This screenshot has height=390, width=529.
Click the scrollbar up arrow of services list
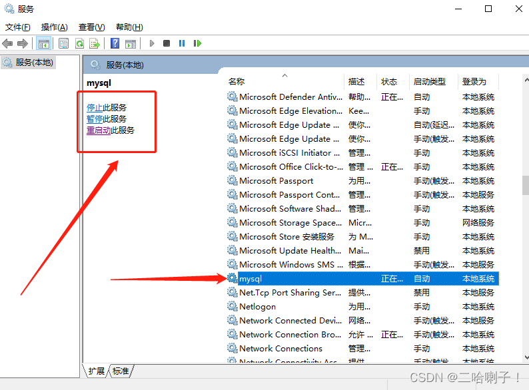[526, 81]
